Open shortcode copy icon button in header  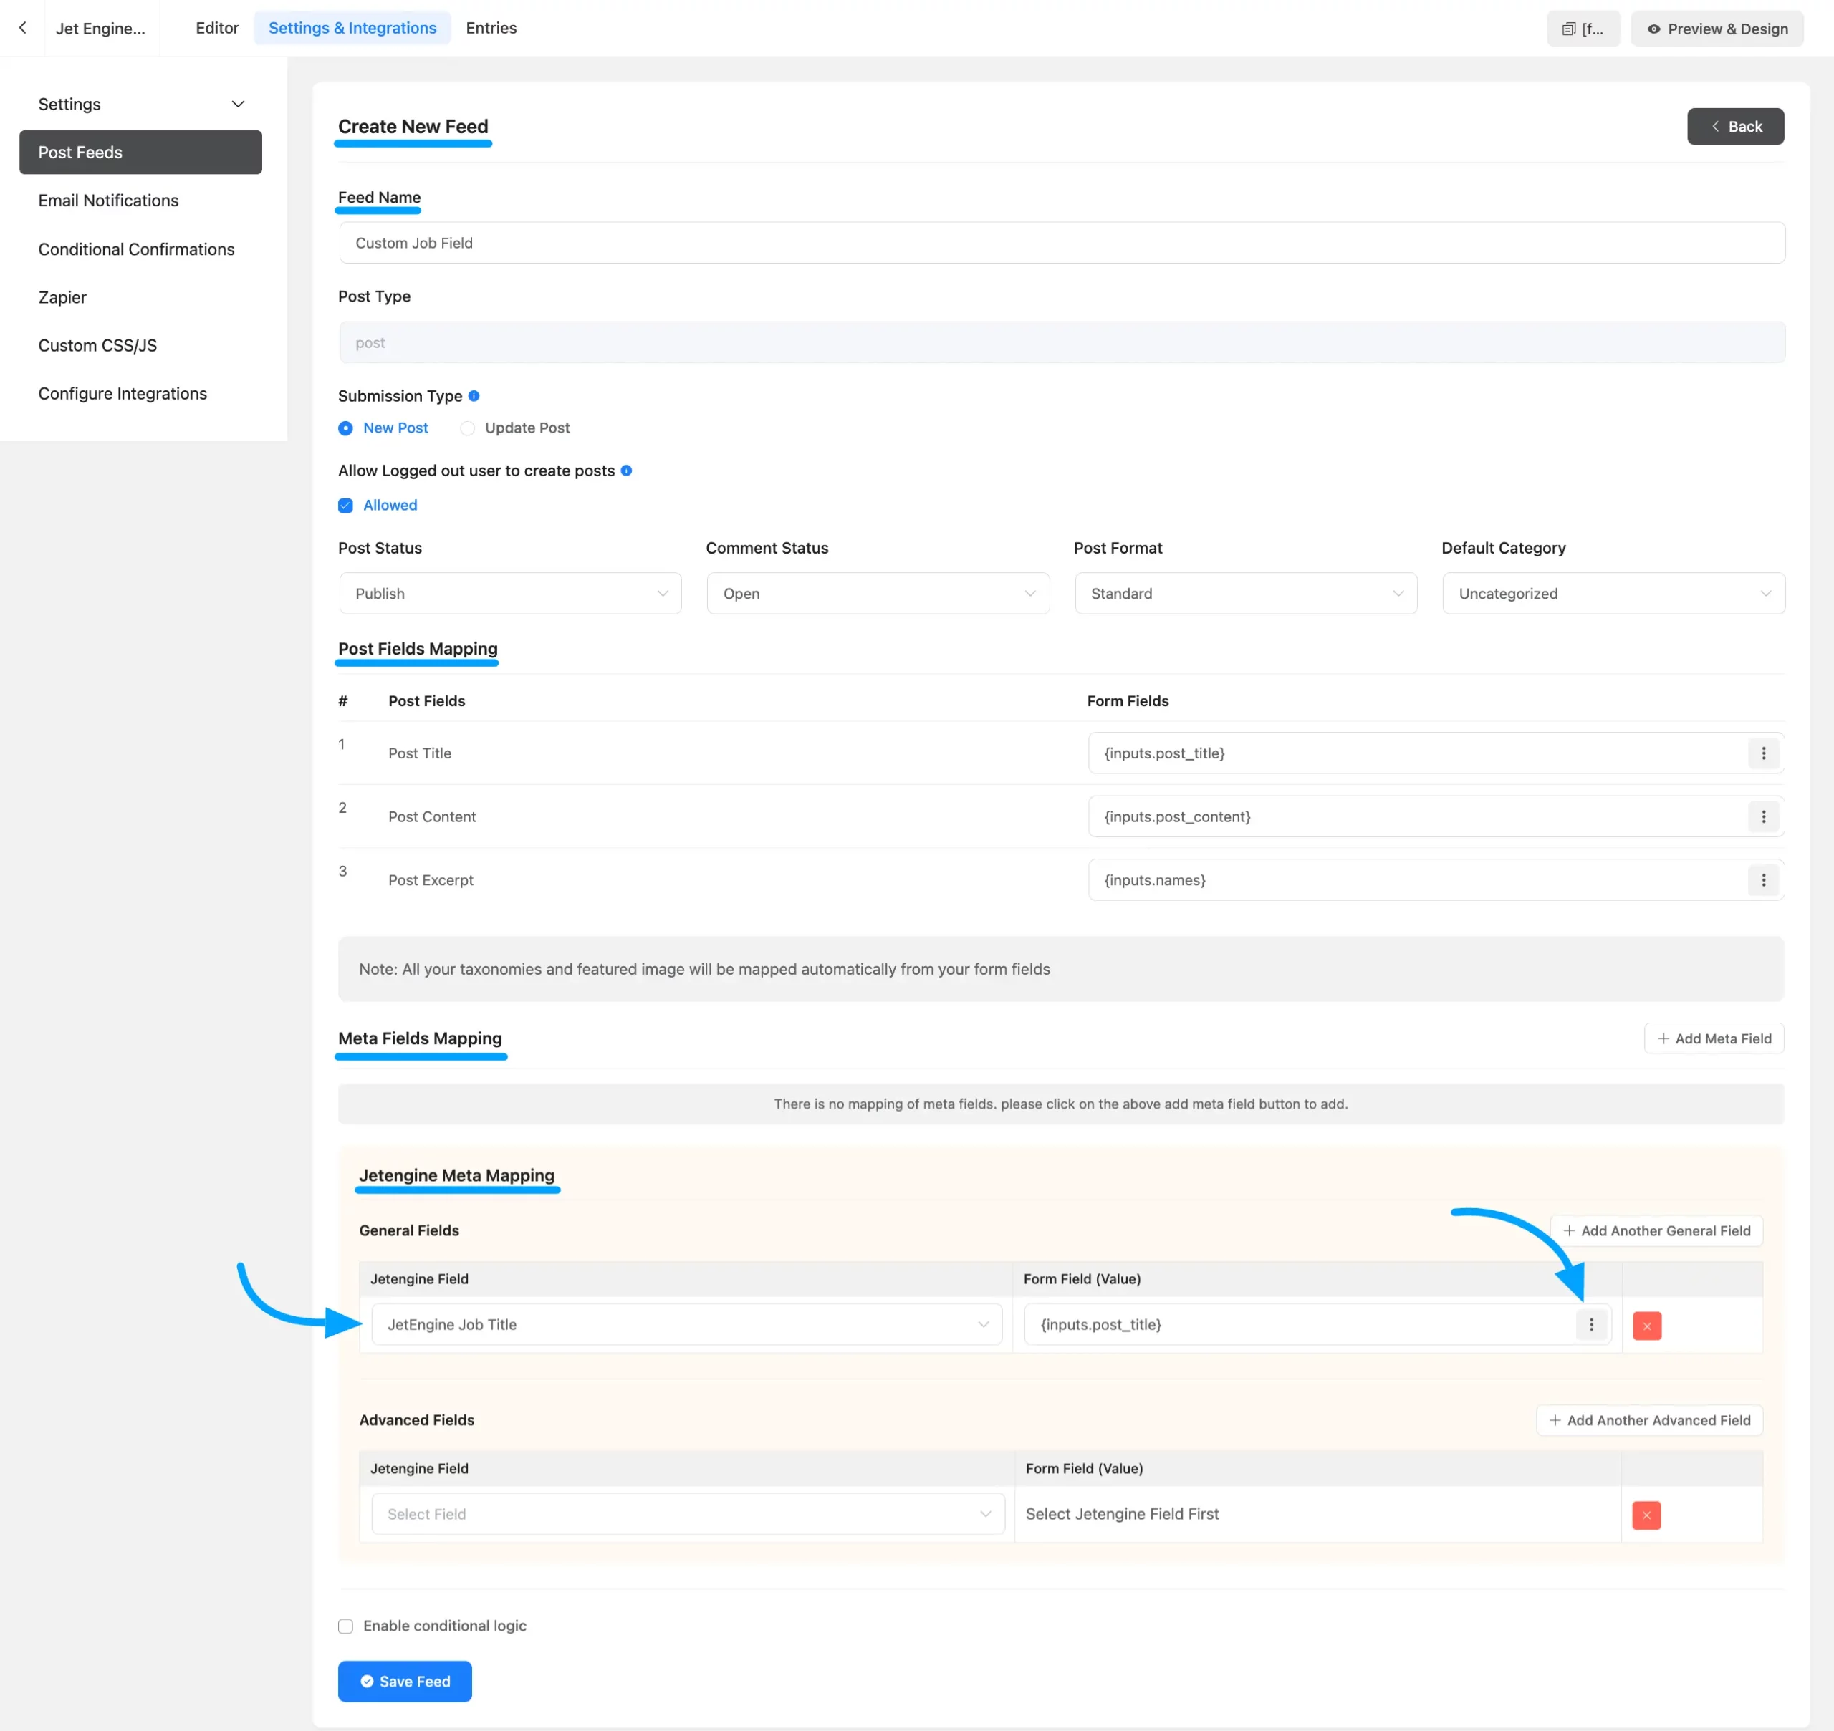pos(1582,29)
